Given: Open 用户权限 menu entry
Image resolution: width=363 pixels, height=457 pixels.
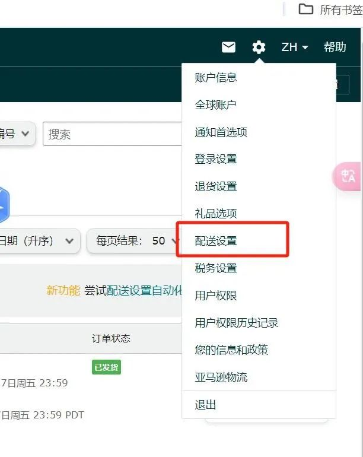Looking at the screenshot, I should tap(215, 296).
